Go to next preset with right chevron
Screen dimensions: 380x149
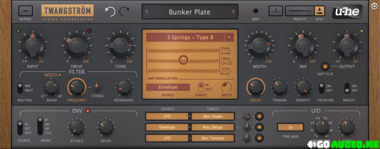click(x=233, y=12)
